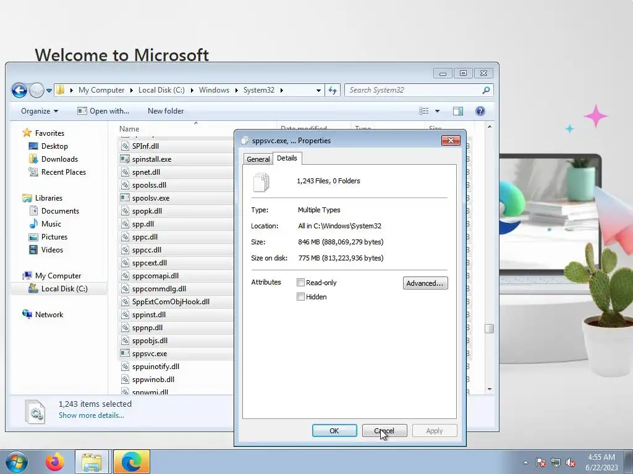This screenshot has width=633, height=474.
Task: Select Favorites in the navigation pane
Action: [49, 133]
